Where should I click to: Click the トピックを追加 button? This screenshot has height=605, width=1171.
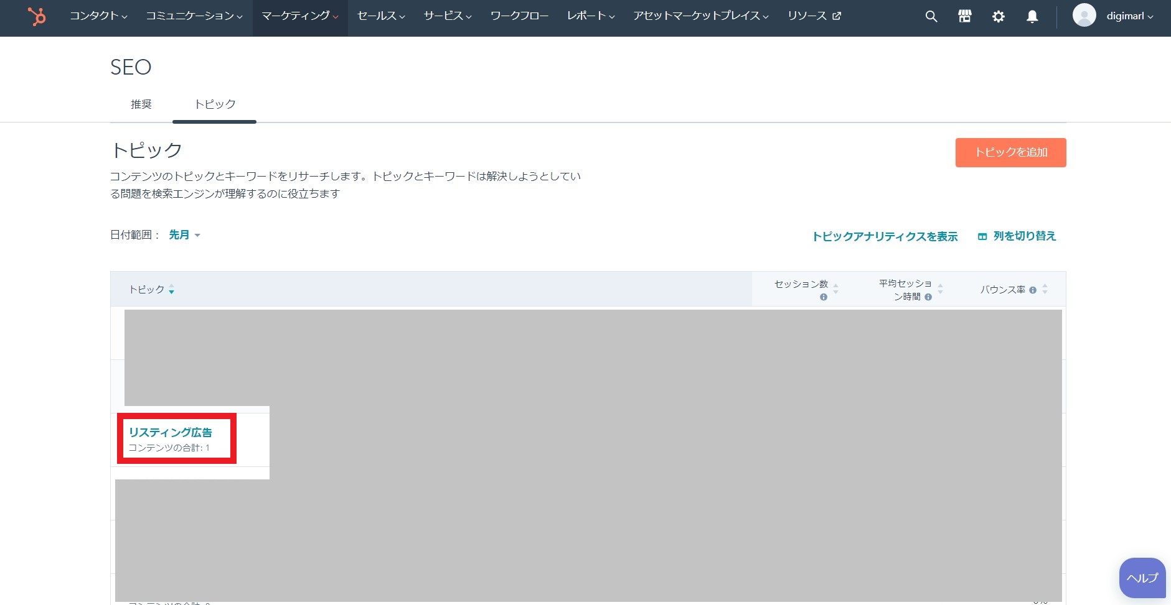point(1011,152)
